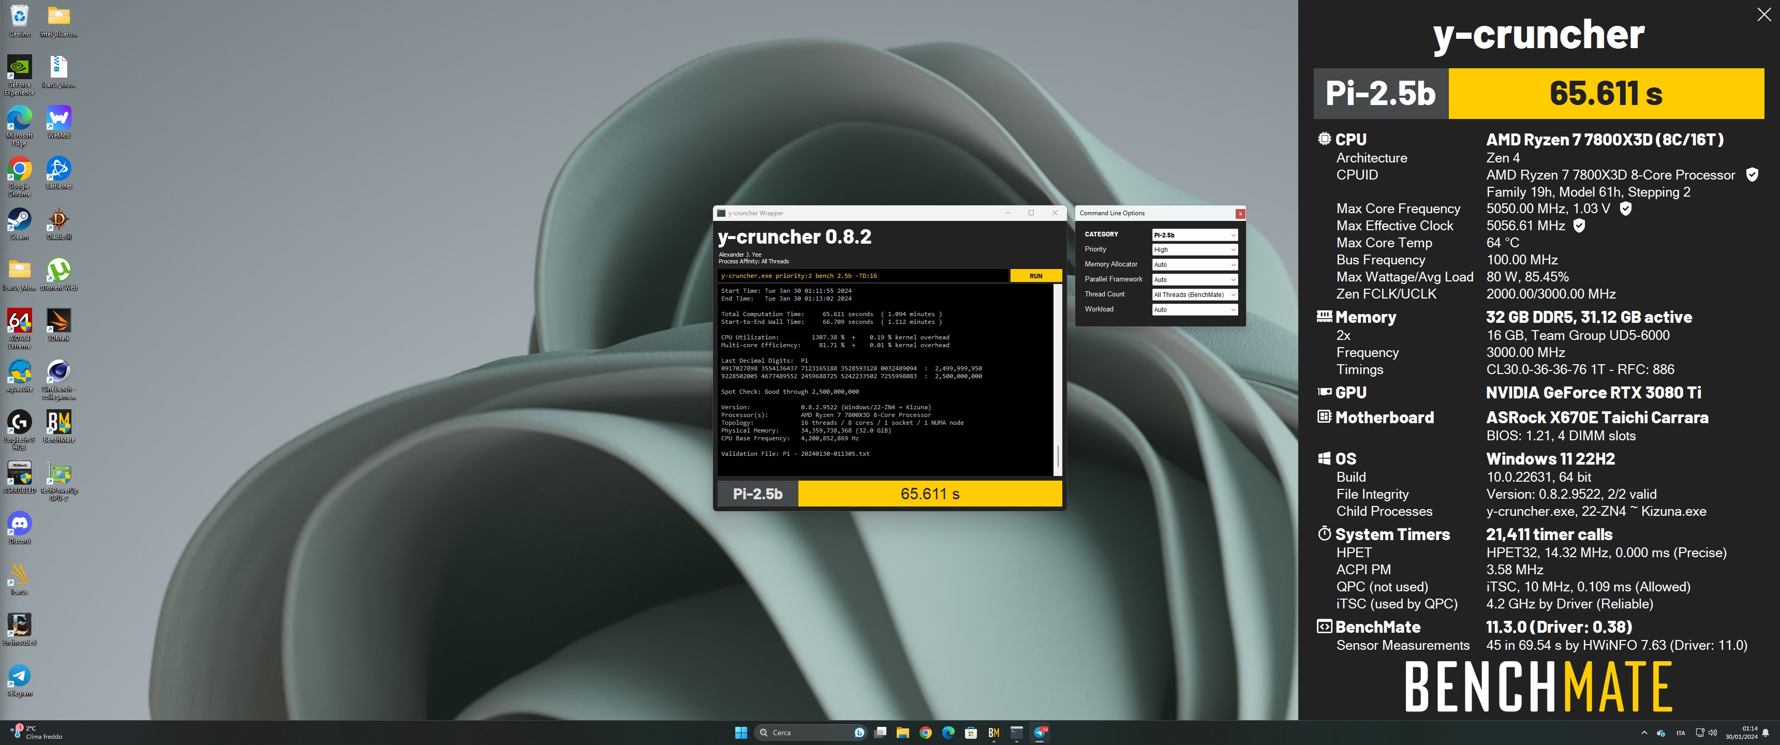Click the yellow RUN button in y-cruncher Wrapper
Viewport: 1780px width, 745px height.
pyautogui.click(x=1035, y=276)
